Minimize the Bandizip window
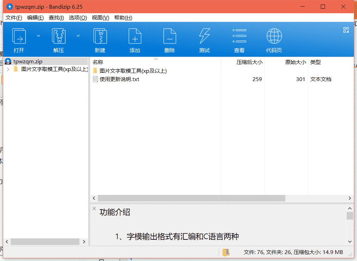Screen dimensions: 357x261 point(303,7)
